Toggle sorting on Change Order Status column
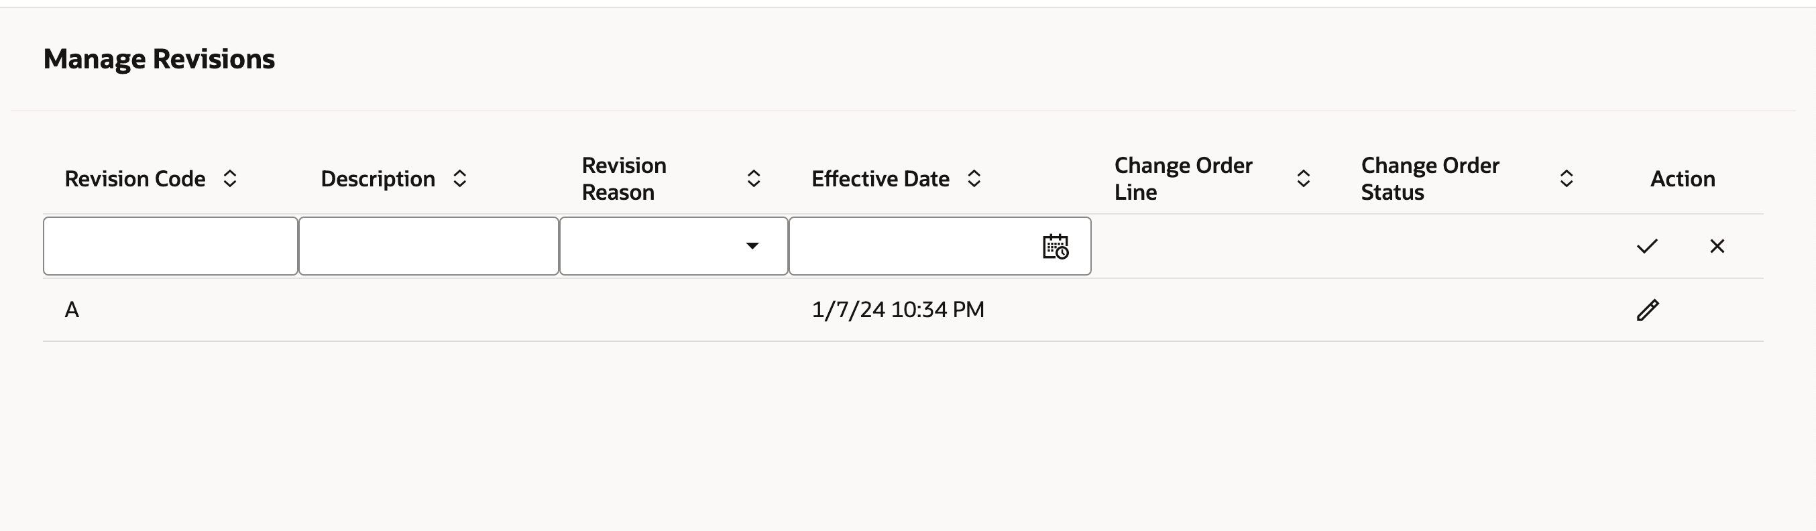Image resolution: width=1816 pixels, height=531 pixels. [x=1566, y=178]
